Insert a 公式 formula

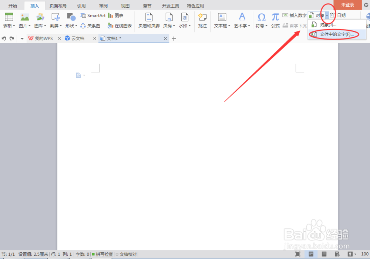pyautogui.click(x=275, y=20)
